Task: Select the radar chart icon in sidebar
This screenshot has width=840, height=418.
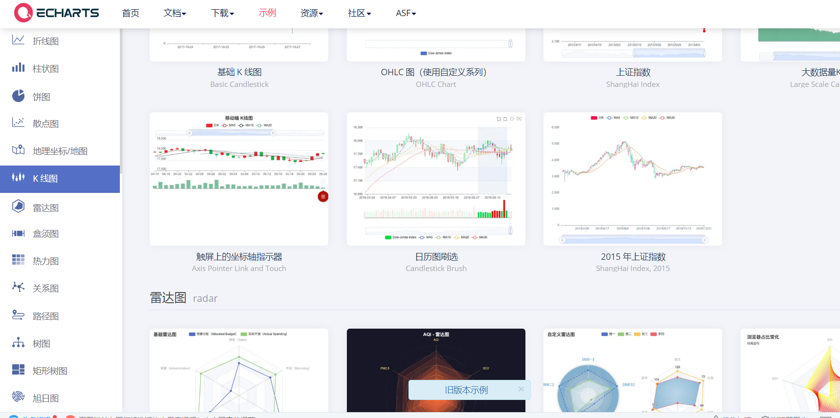Action: pos(18,206)
